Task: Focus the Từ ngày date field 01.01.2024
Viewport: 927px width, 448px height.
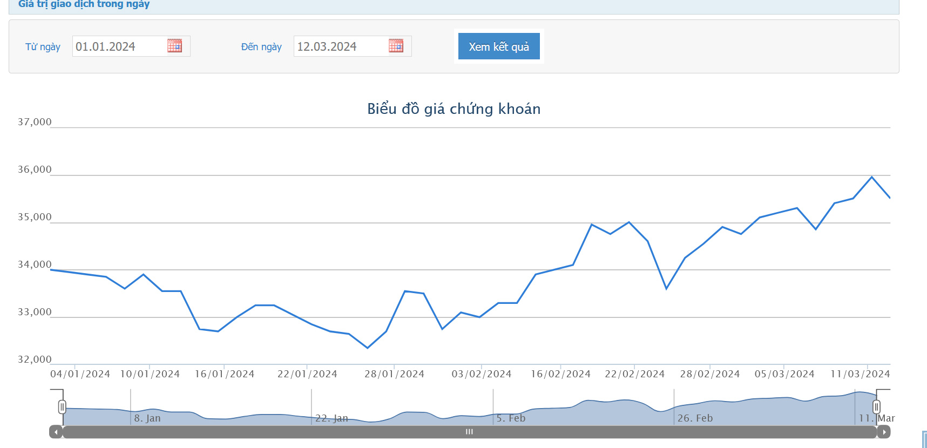Action: [119, 46]
